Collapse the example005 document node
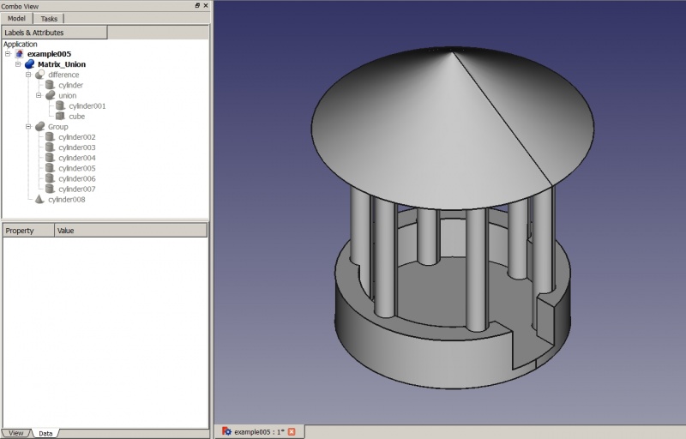Image resolution: width=686 pixels, height=439 pixels. pos(8,54)
